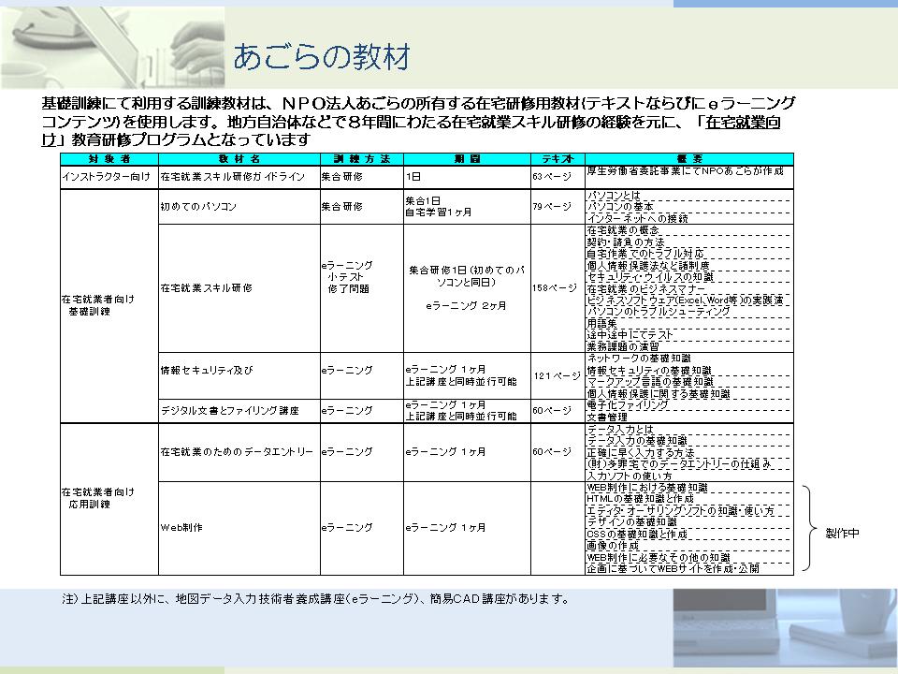Select the Web制作 course name

[x=181, y=527]
